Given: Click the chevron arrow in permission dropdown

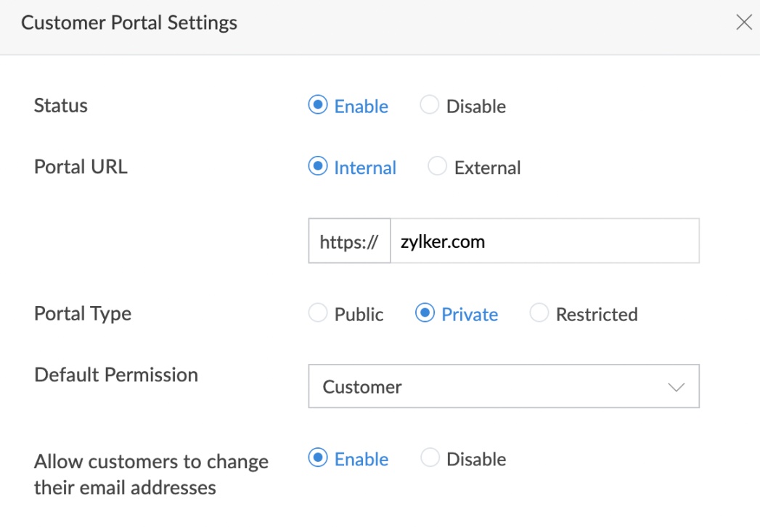Looking at the screenshot, I should click(x=676, y=387).
